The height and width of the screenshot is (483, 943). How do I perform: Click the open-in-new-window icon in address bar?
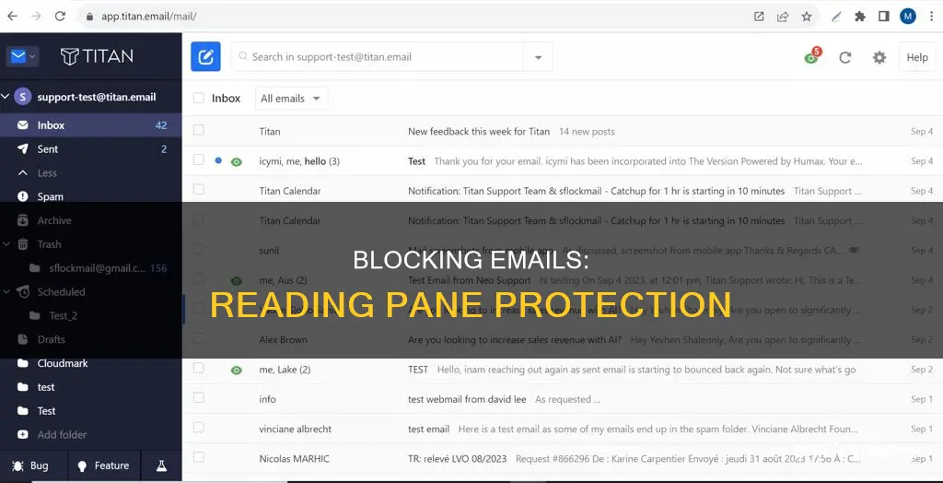(759, 17)
